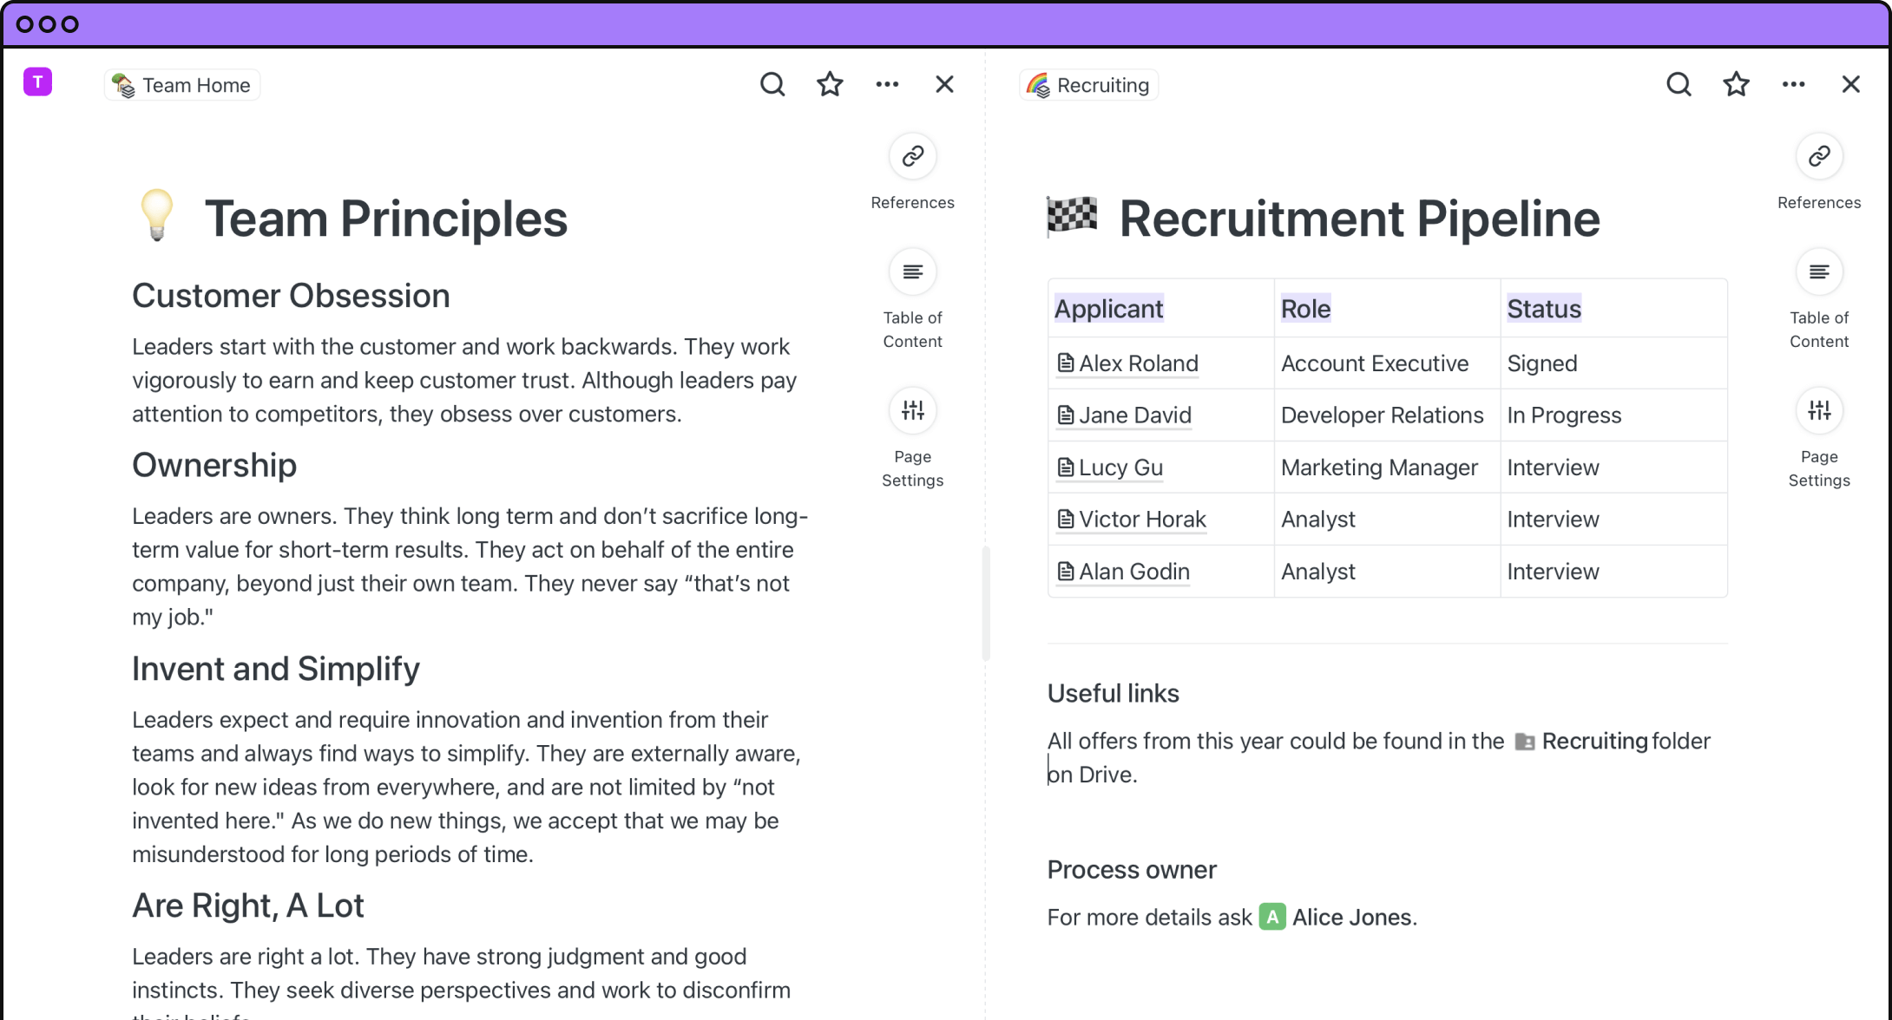Viewport: 1892px width, 1020px height.
Task: Favorite the Recruiting page with star
Action: click(1736, 84)
